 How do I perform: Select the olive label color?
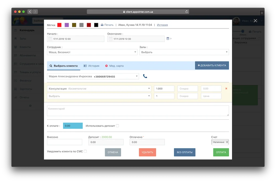coord(74,25)
